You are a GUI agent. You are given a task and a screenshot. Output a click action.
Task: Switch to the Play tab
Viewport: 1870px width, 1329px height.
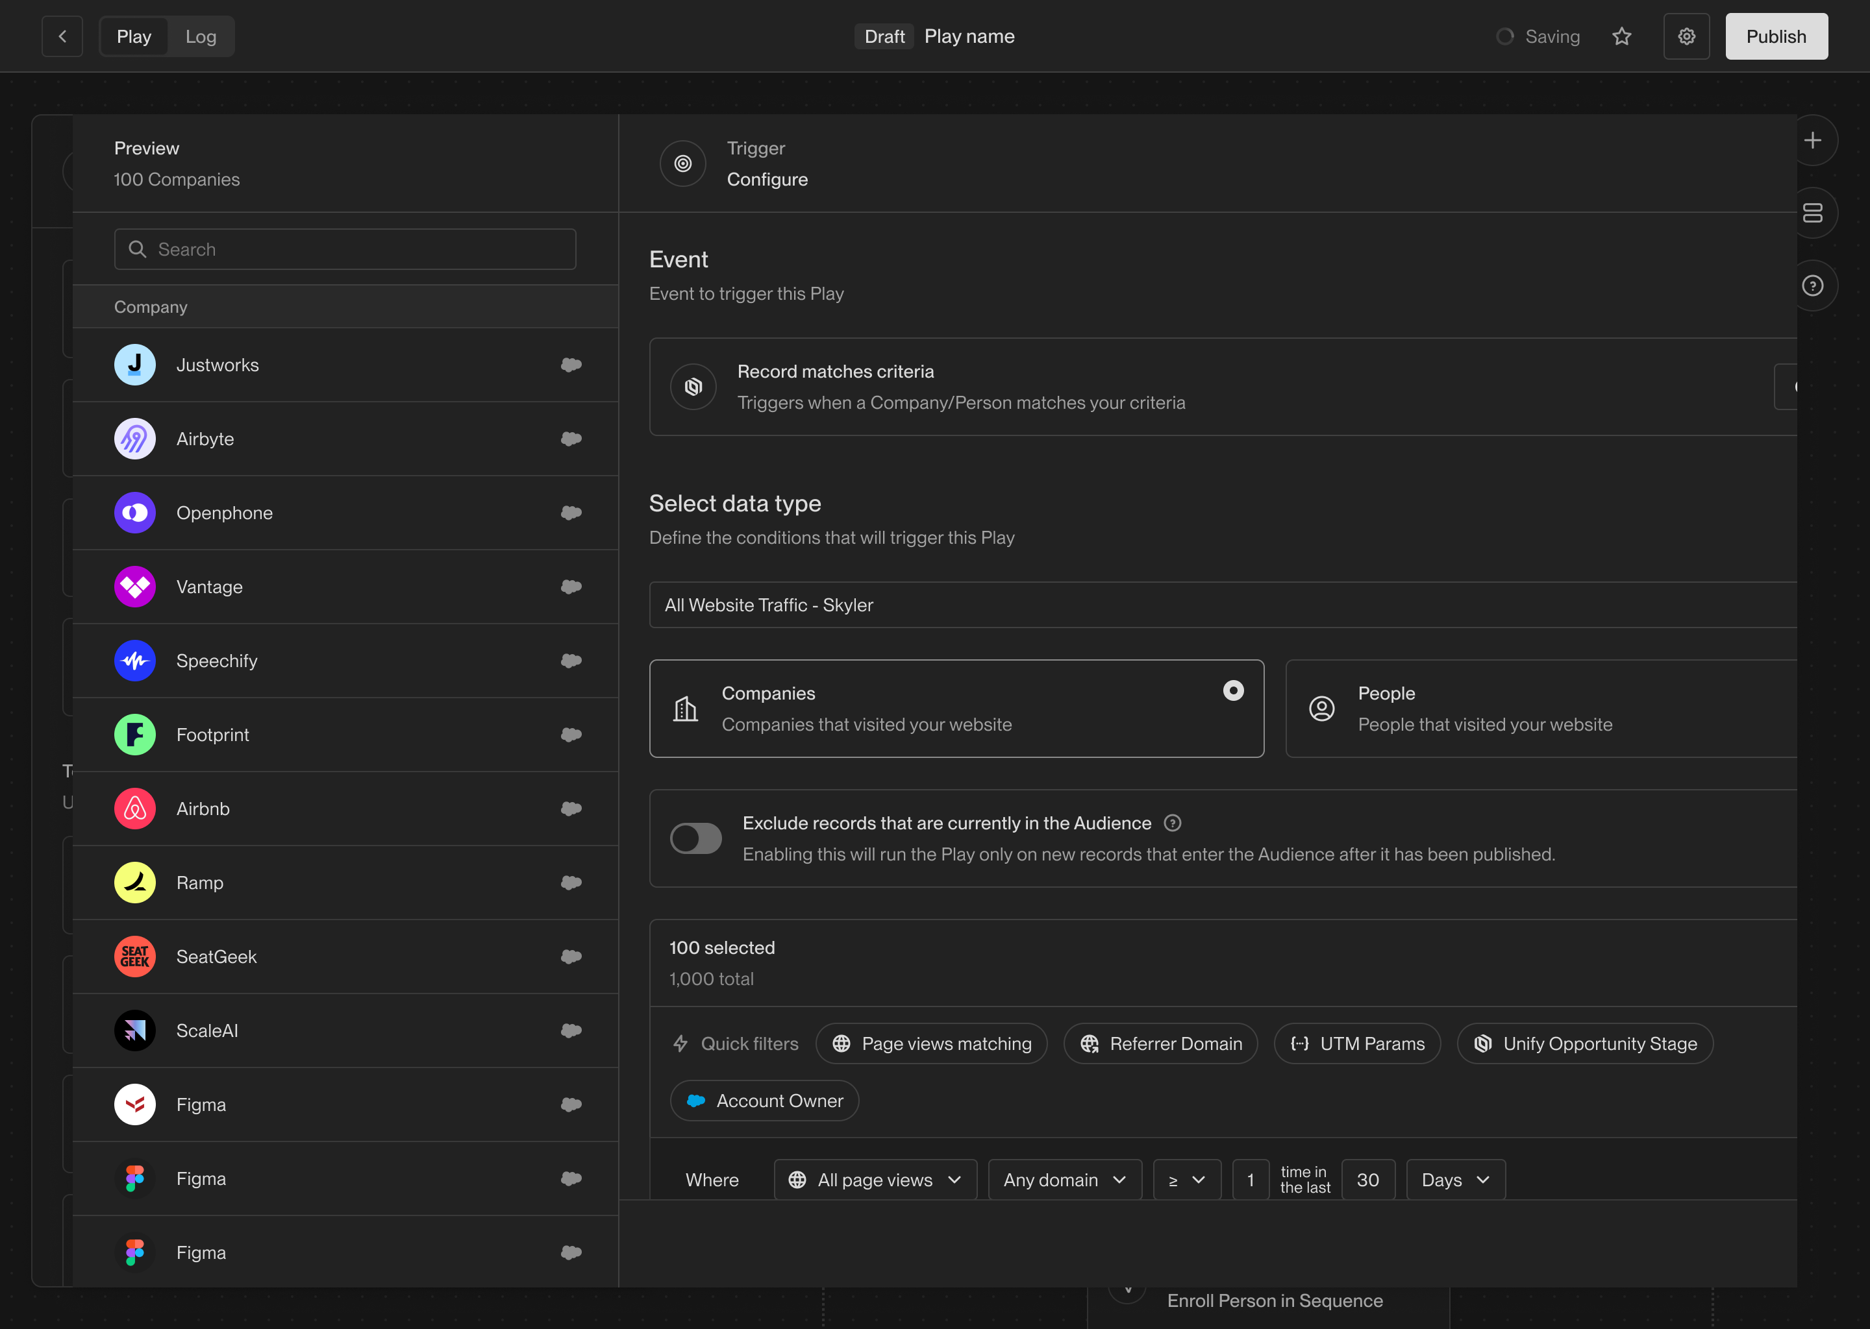coord(134,36)
